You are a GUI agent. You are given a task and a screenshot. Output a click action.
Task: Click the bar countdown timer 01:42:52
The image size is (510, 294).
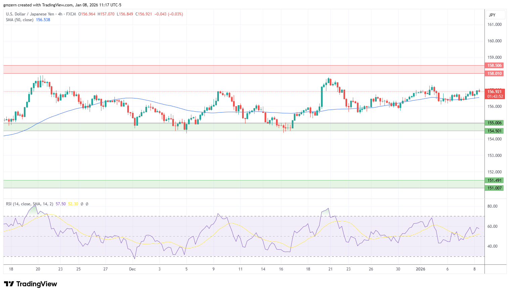(x=495, y=96)
